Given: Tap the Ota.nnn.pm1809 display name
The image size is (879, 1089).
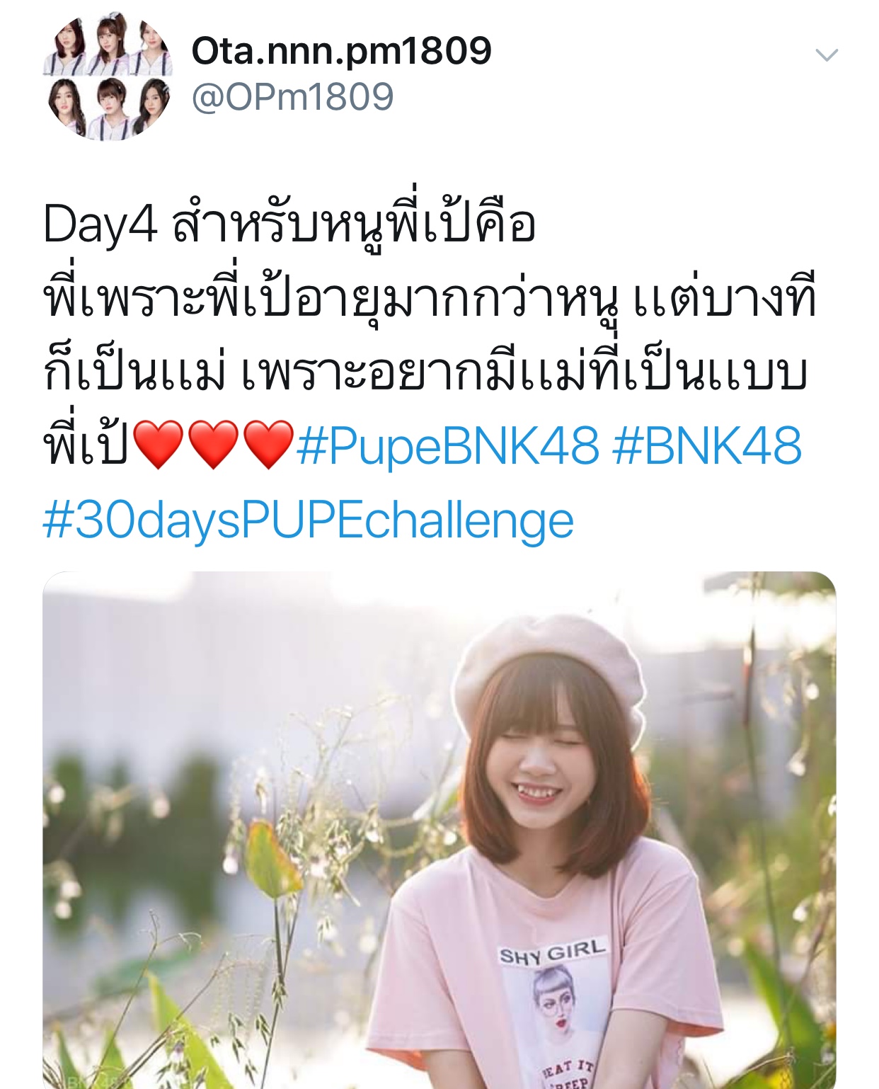Looking at the screenshot, I should pyautogui.click(x=341, y=50).
